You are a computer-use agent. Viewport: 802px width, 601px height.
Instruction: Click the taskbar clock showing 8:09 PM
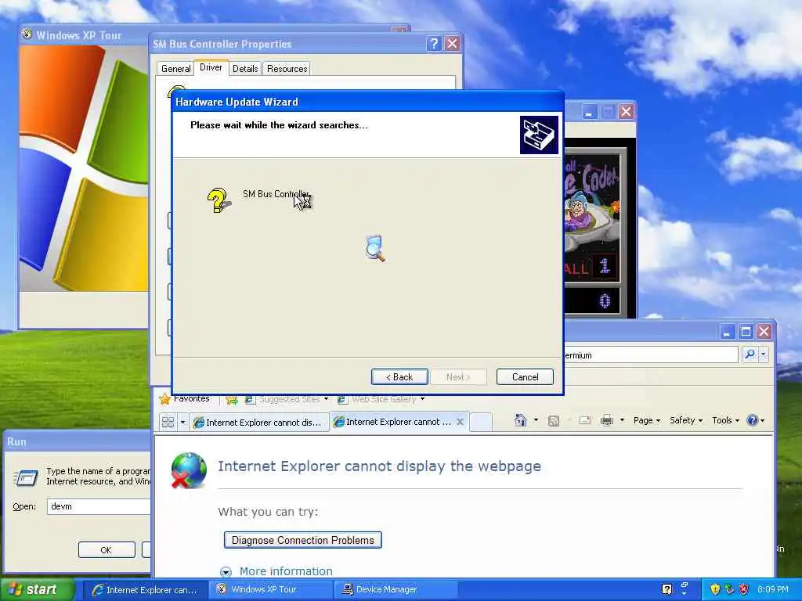pos(773,590)
